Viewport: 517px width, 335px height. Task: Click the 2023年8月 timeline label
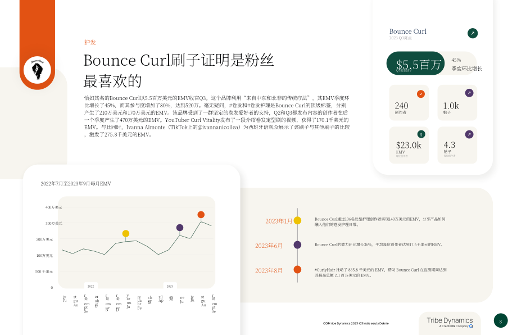[269, 270]
